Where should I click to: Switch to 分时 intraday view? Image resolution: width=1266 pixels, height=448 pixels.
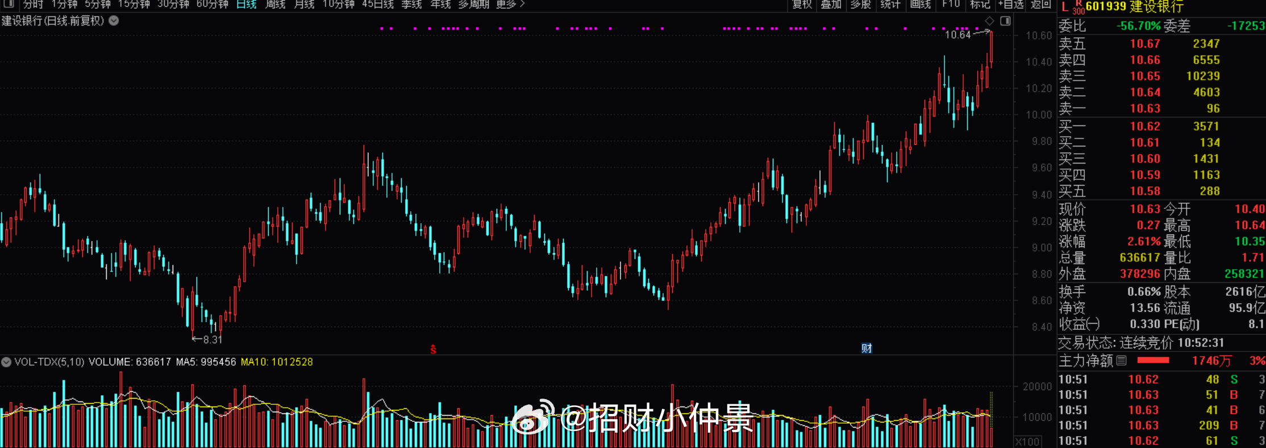pyautogui.click(x=33, y=5)
